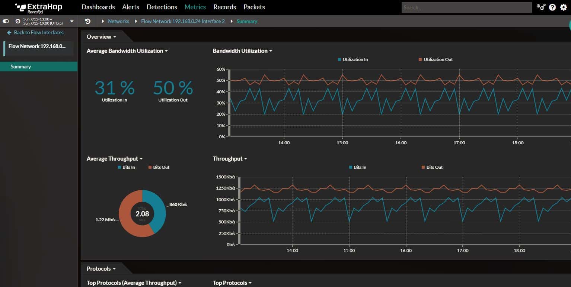Viewport: 571px width, 287px height.
Task: Click the clock icon in time range selector
Action: click(x=17, y=21)
